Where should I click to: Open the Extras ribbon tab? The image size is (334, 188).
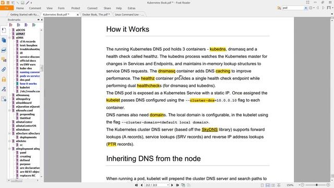click(132, 8)
